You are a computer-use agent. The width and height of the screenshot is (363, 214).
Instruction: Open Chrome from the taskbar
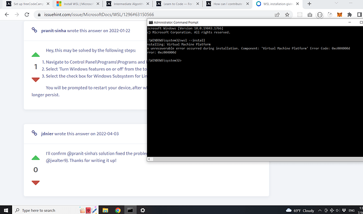click(118, 210)
